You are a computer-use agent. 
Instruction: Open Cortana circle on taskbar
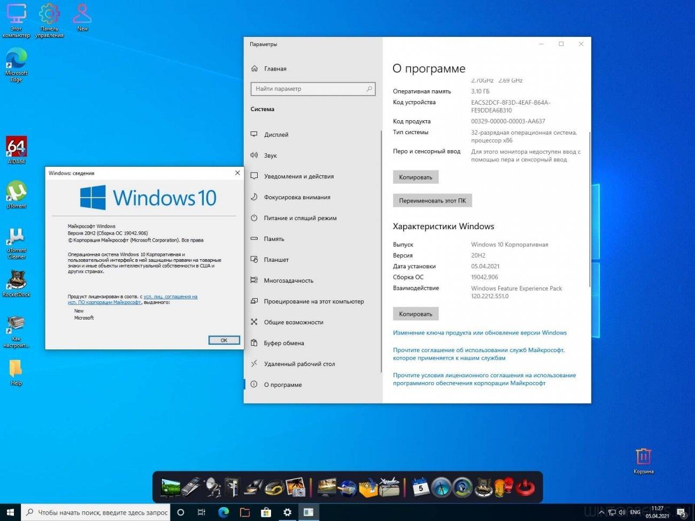click(x=181, y=512)
